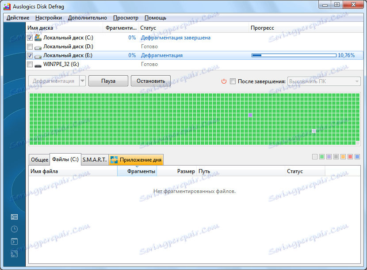367x270 pixels.
Task: Click the greyed Дефрагментация button
Action: (54, 81)
